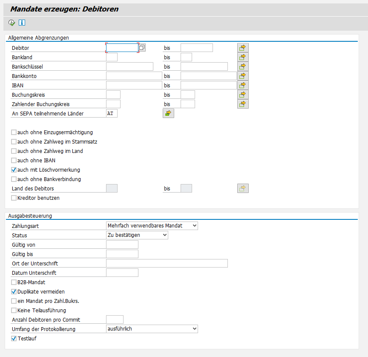
Task: Enable 'auch ohne Einzugsermächtigung' checkbox
Action: tap(14, 132)
